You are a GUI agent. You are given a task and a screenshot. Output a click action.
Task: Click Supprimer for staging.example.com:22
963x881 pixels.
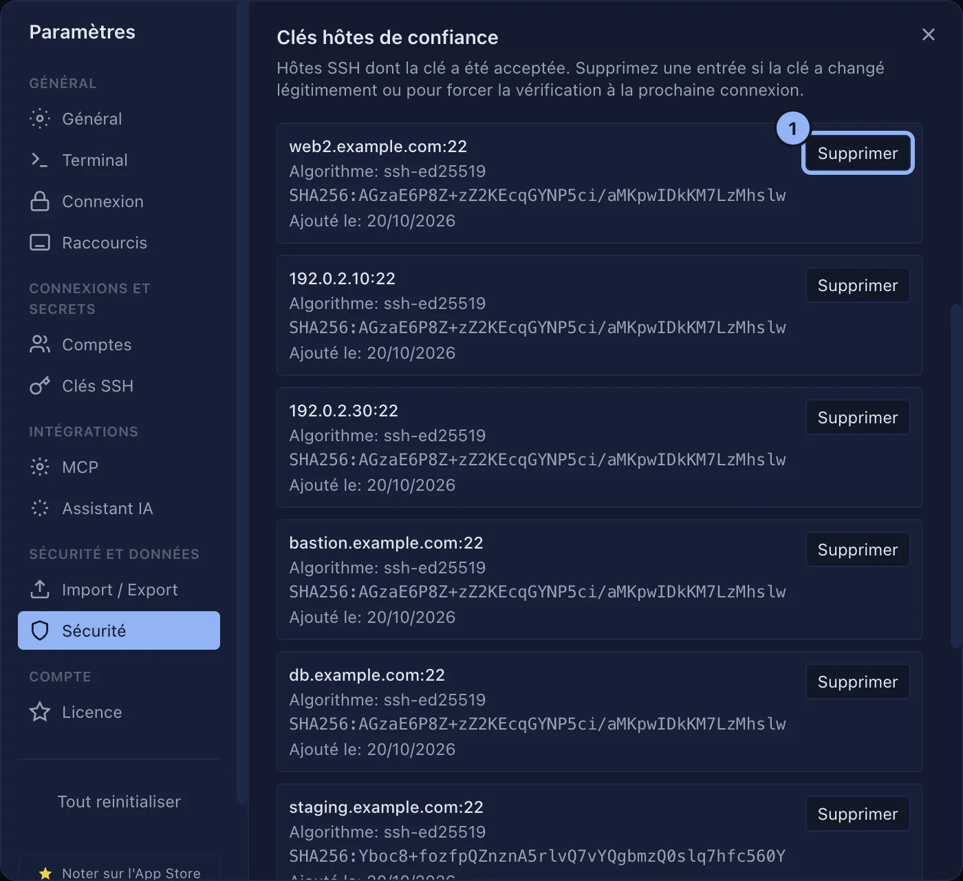(x=858, y=814)
